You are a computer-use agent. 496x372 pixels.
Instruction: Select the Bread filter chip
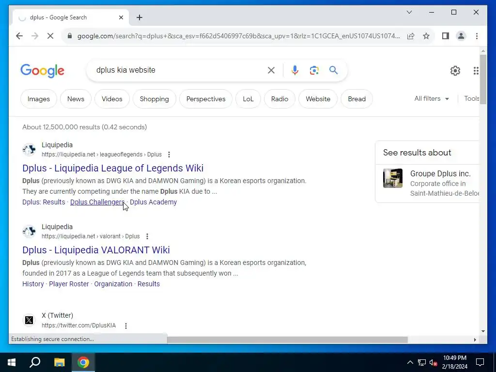357,99
